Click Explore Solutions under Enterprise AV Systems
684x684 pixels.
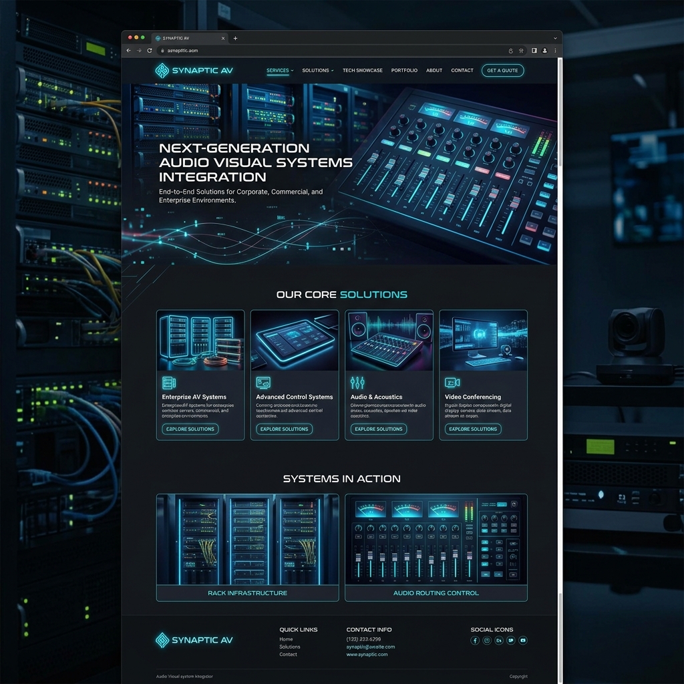pos(190,430)
